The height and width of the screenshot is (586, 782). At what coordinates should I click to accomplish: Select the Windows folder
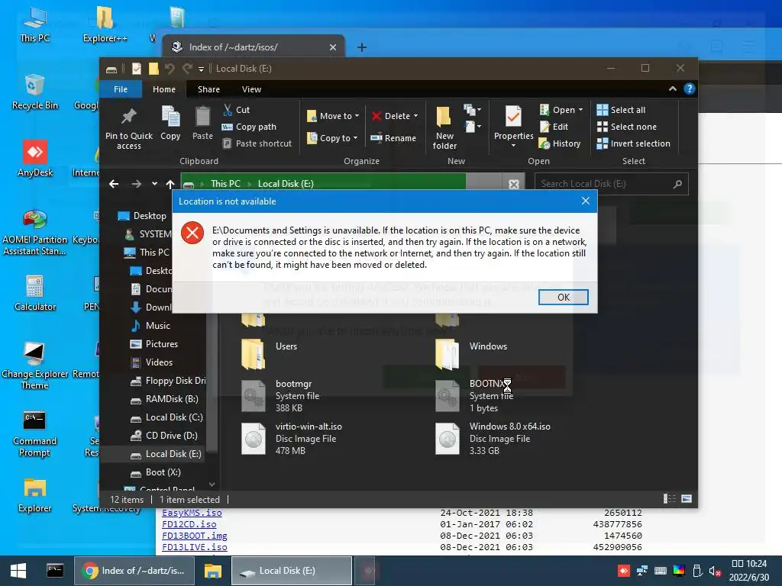[471, 353]
